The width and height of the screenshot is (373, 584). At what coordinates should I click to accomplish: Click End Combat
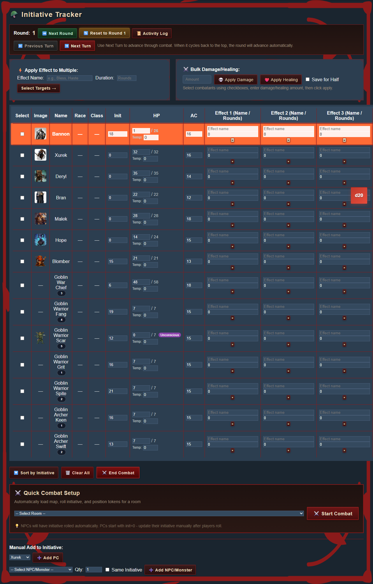(118, 473)
